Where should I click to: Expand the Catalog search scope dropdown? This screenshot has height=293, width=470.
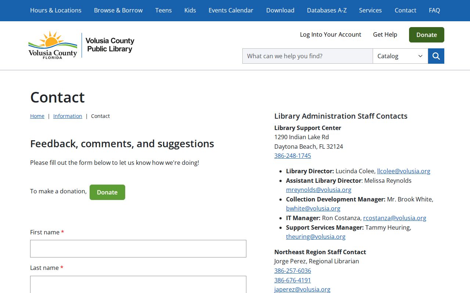[x=400, y=56]
